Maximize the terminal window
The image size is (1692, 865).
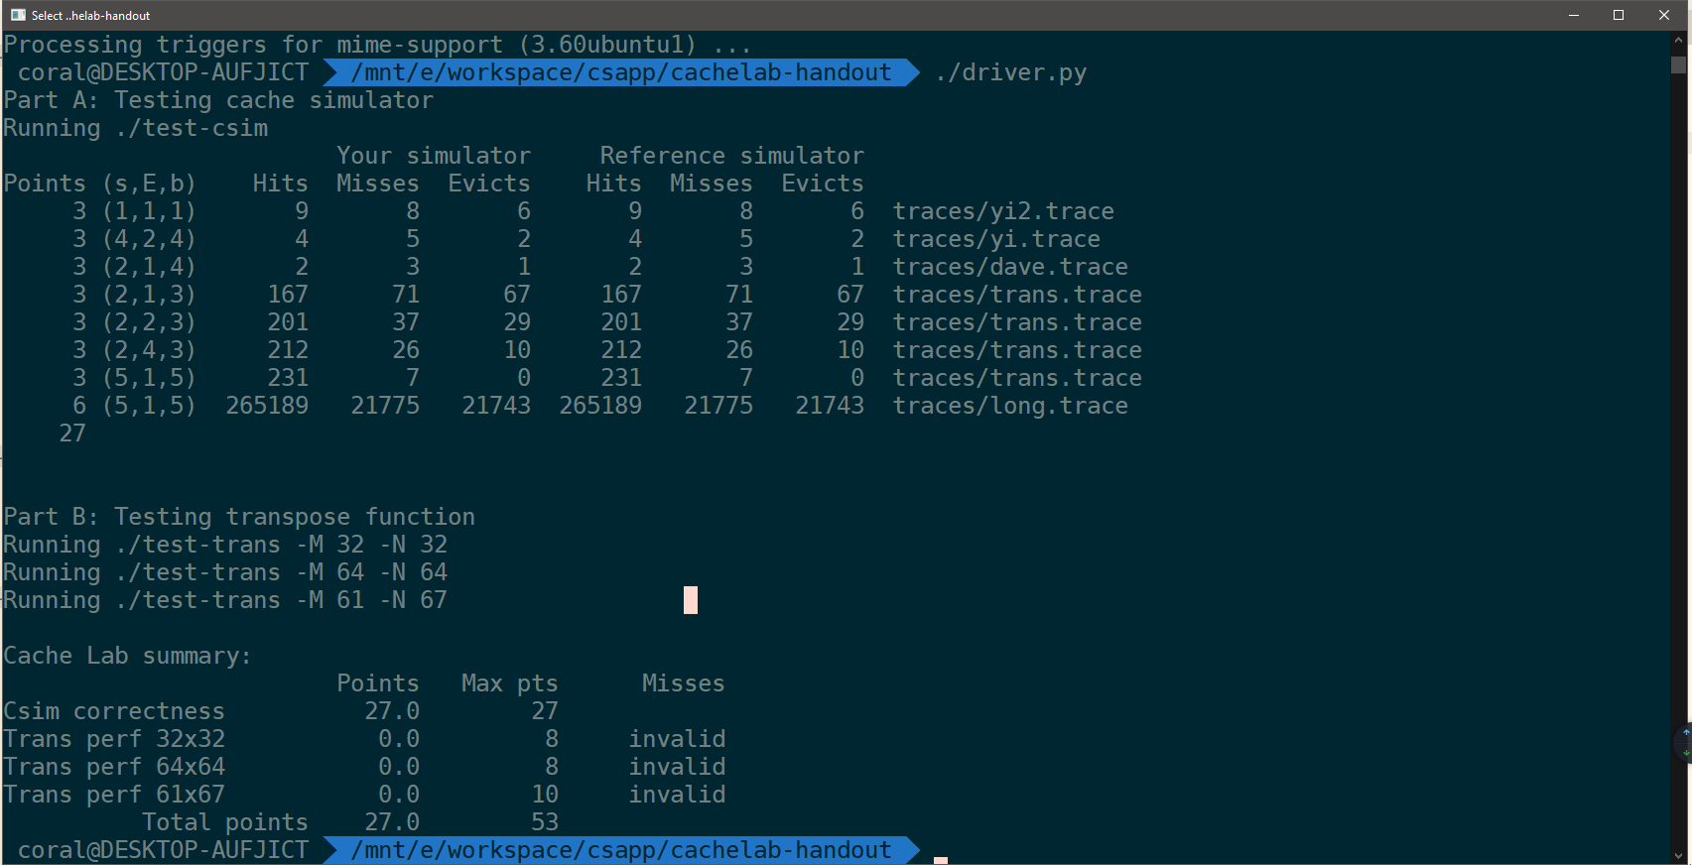coord(1619,15)
